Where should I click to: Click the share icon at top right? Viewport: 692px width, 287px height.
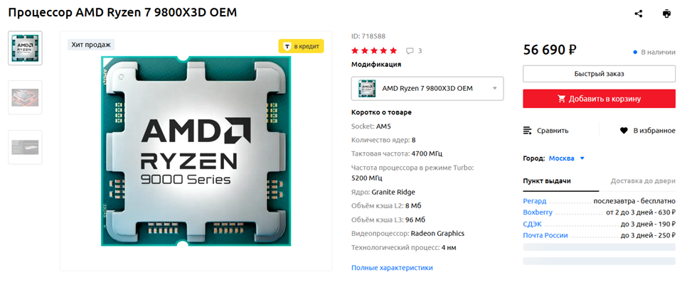638,13
